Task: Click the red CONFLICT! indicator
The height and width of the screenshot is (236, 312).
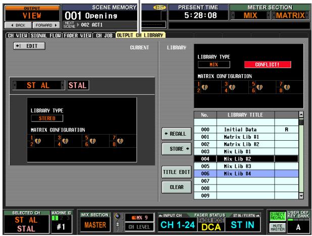Action: click(x=268, y=65)
